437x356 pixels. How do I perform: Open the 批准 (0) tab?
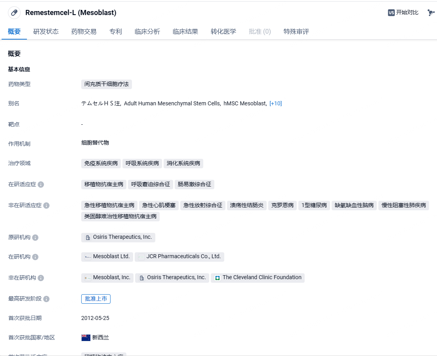(260, 31)
